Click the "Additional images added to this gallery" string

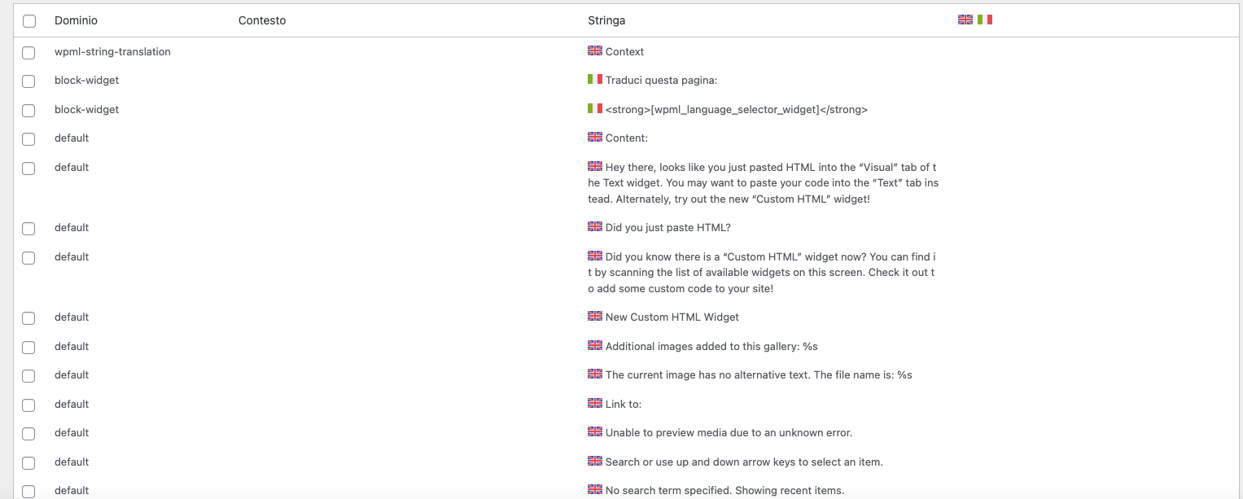711,347
